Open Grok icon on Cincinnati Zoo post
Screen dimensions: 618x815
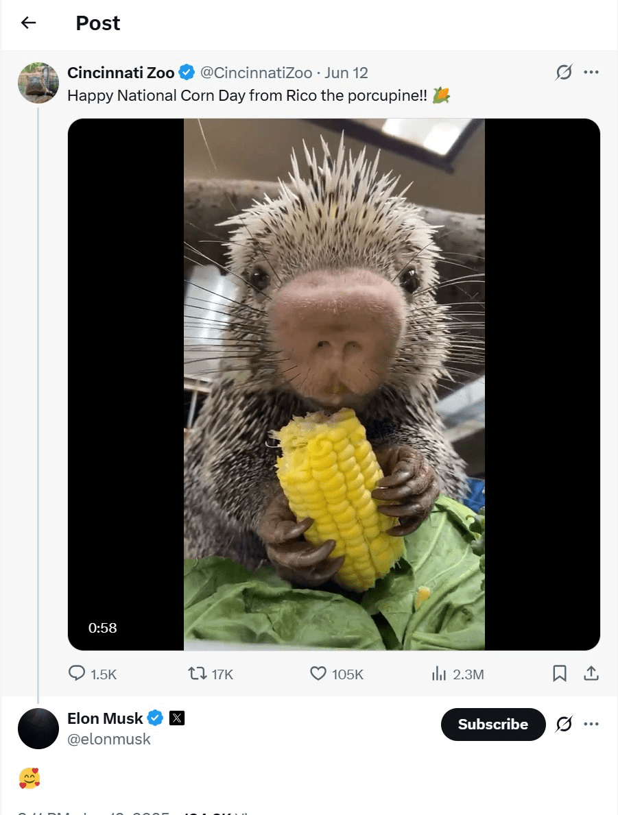coord(563,72)
